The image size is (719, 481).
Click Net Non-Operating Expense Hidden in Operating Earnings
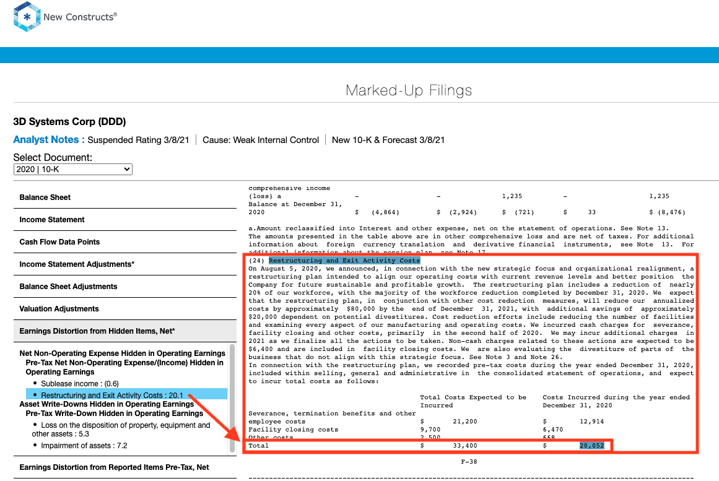pos(123,353)
